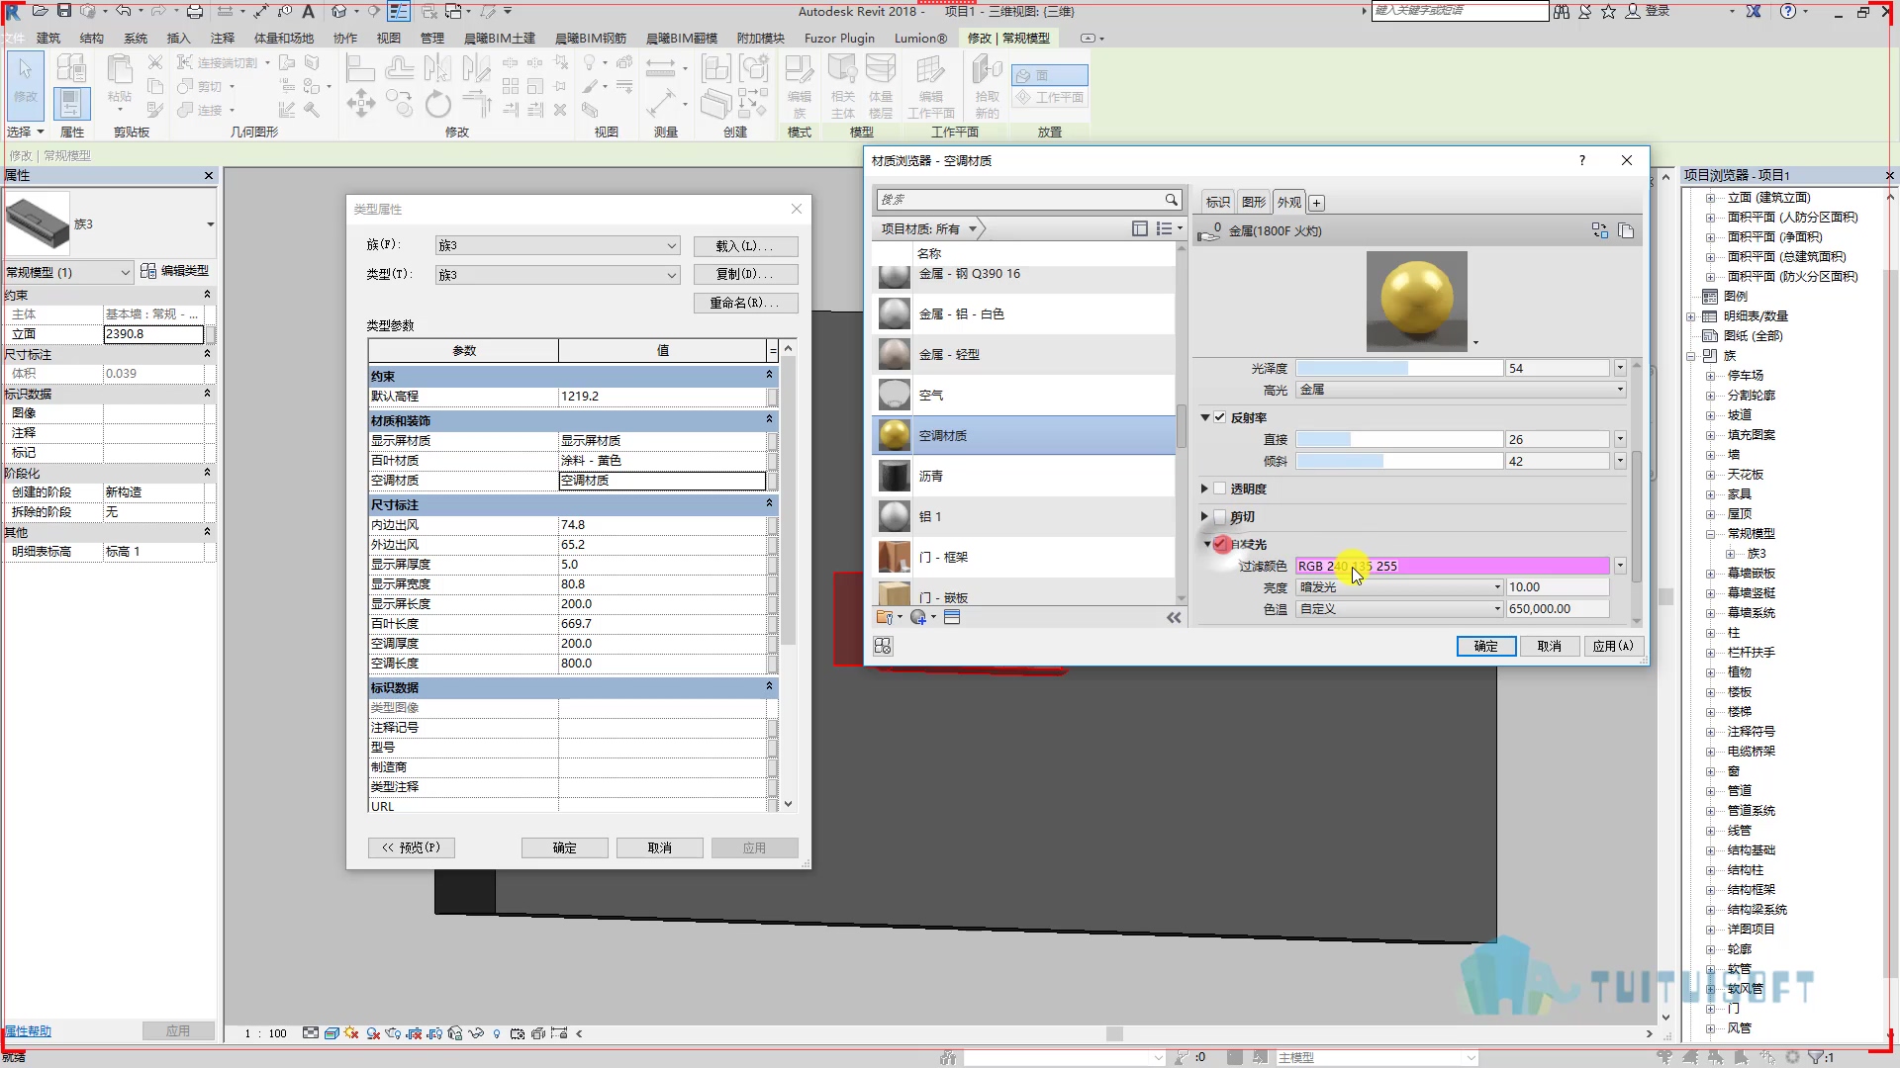This screenshot has width=1900, height=1068.
Task: Open Family (族) dropdown in Type Properties
Action: click(558, 245)
